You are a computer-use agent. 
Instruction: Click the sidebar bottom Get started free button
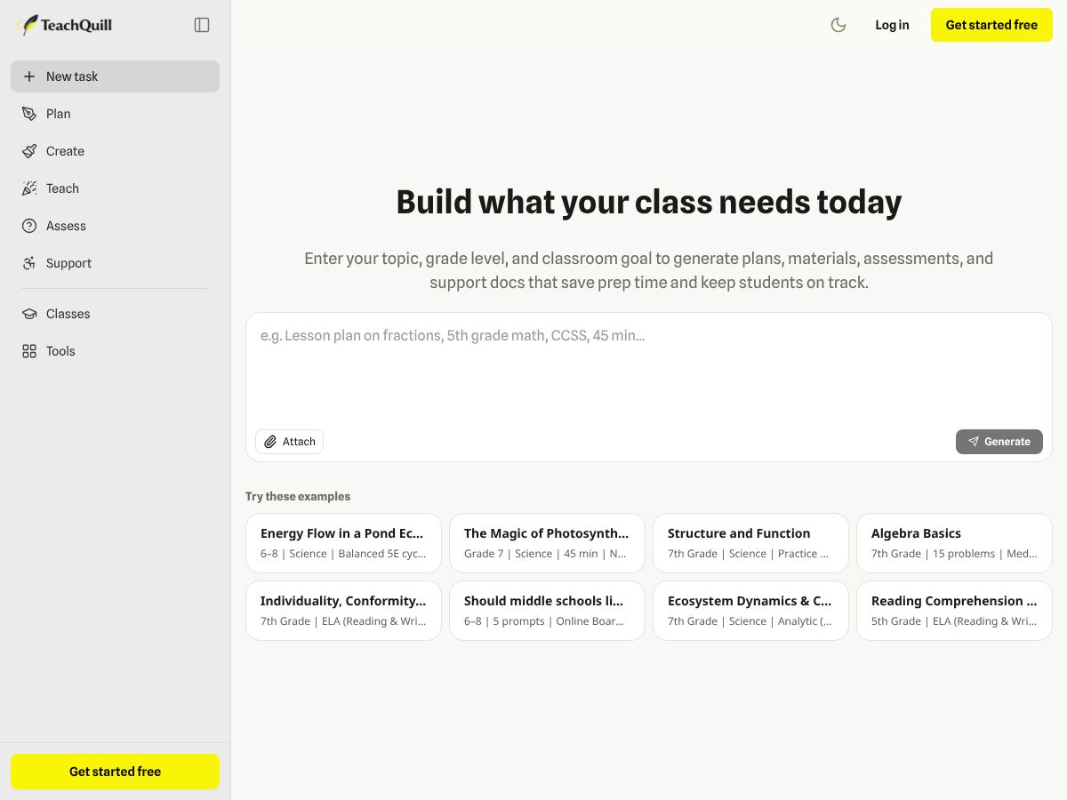point(115,772)
